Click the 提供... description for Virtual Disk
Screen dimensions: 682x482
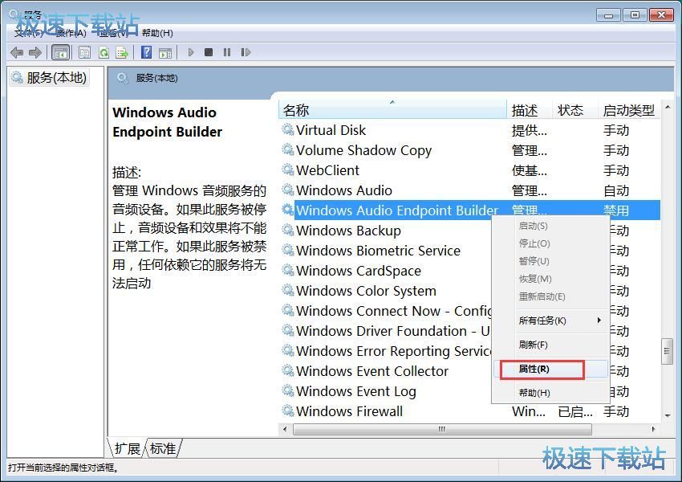coord(530,130)
